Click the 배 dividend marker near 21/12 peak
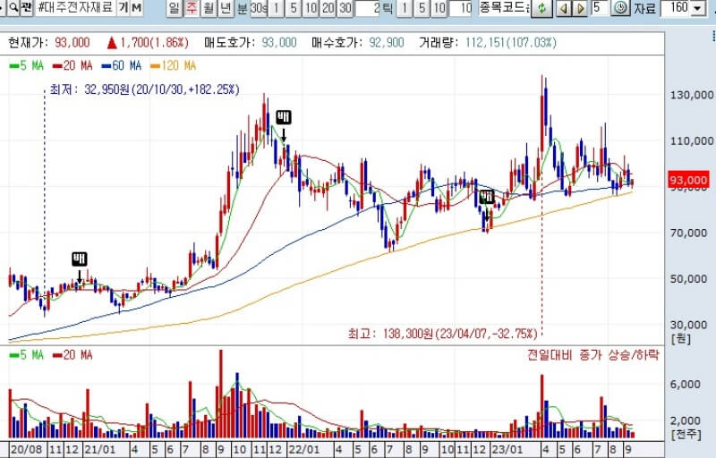 click(x=283, y=117)
